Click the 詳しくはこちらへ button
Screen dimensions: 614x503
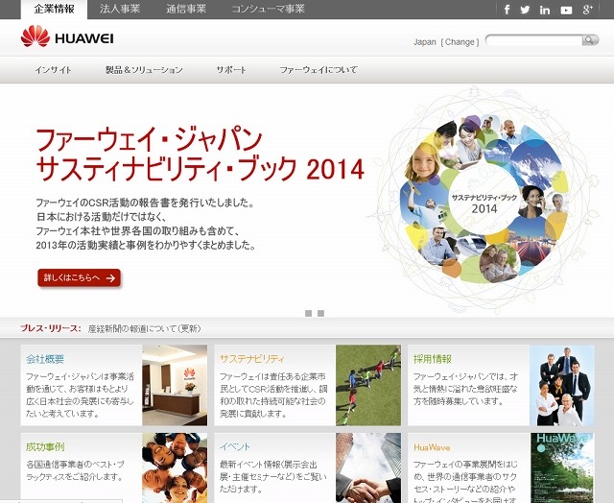tap(79, 277)
